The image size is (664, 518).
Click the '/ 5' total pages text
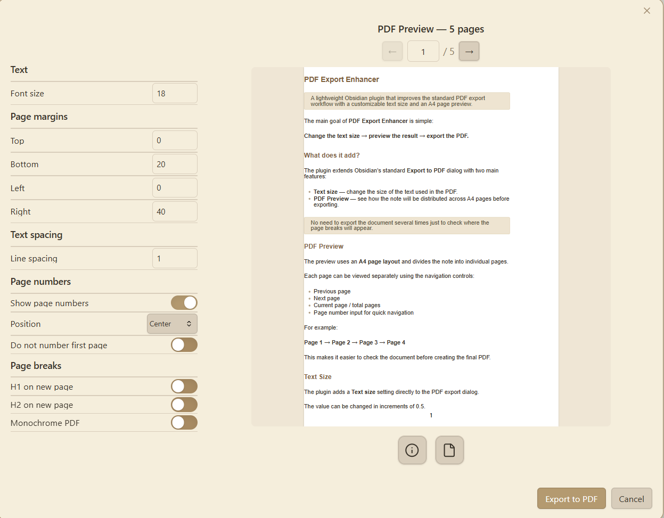(449, 52)
